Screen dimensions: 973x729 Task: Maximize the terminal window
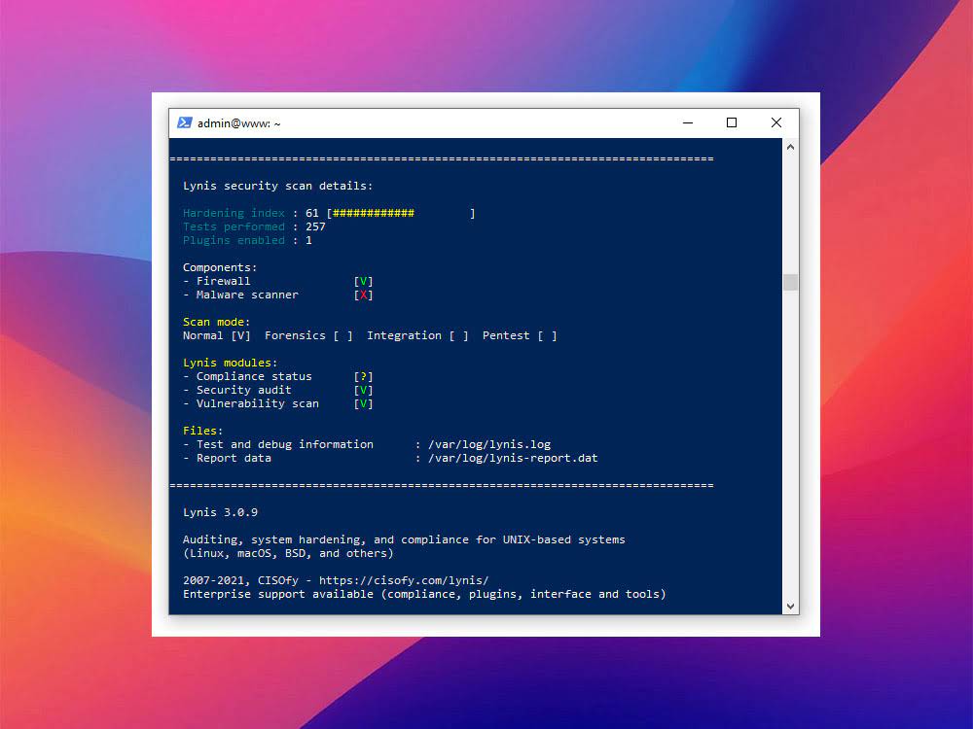coord(732,122)
